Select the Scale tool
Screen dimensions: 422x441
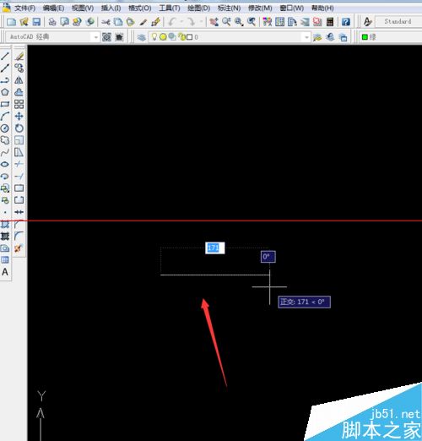pyautogui.click(x=19, y=140)
